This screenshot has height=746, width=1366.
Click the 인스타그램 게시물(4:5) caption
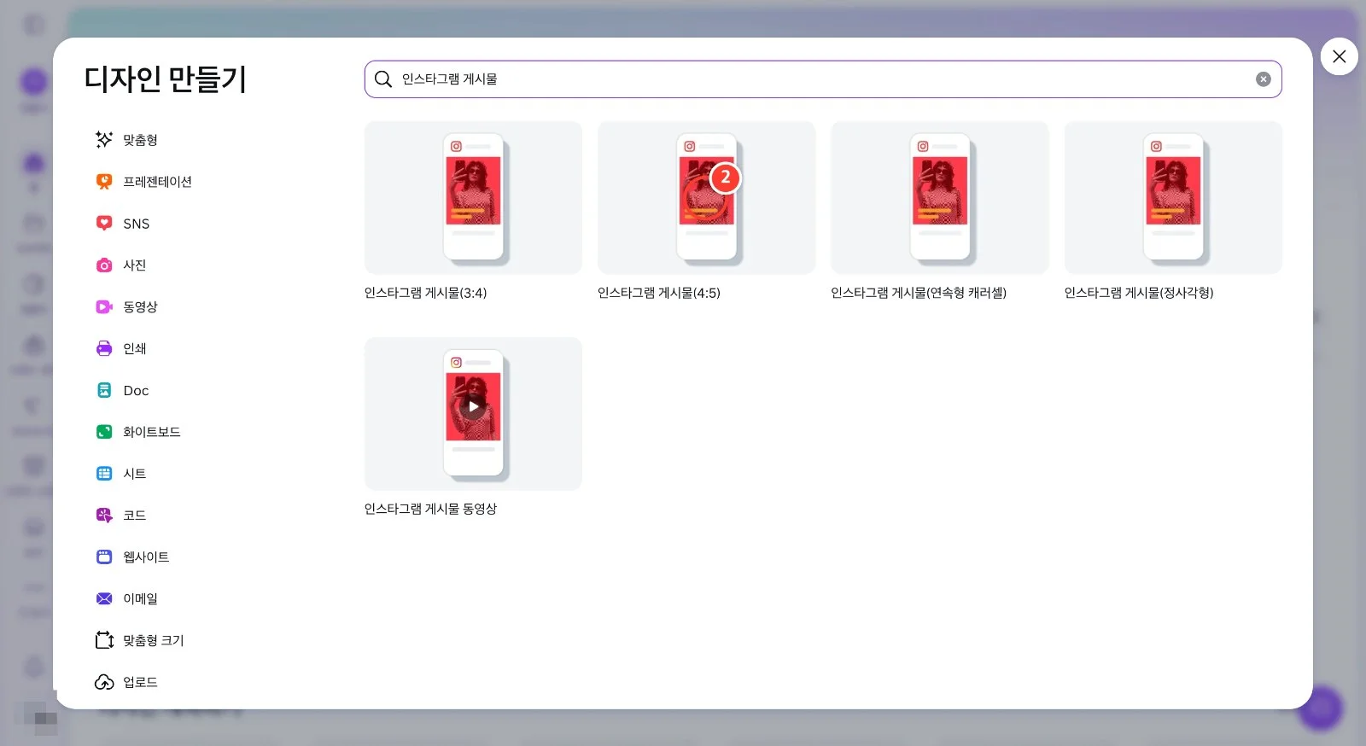click(658, 293)
